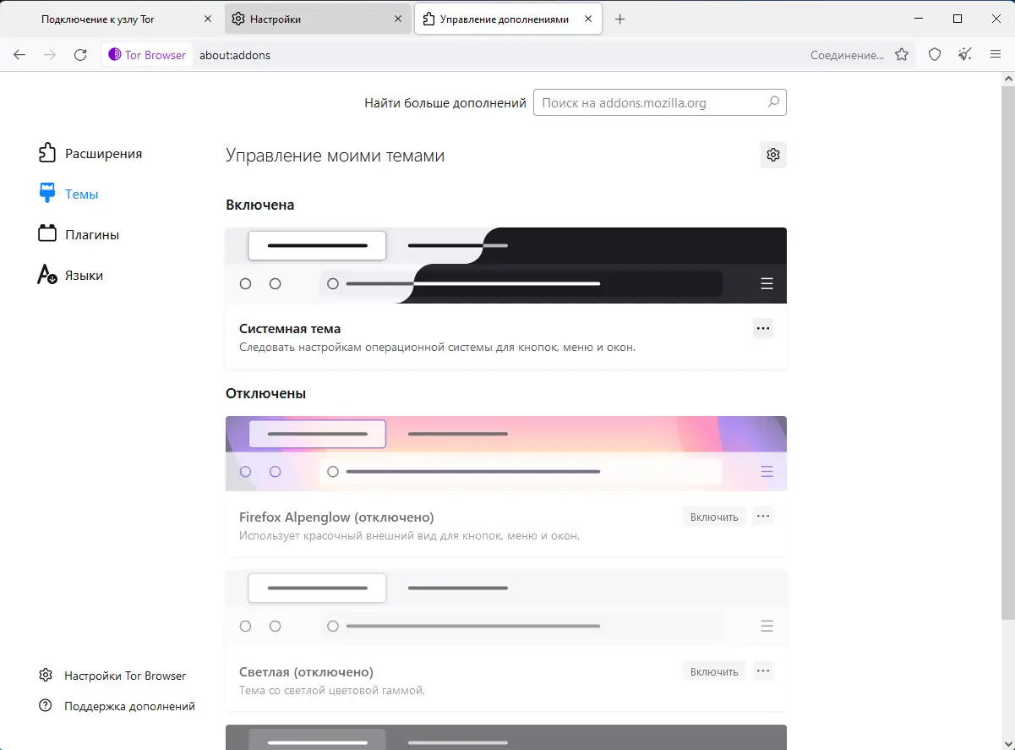Select the Управление дополнениями tab
The width and height of the screenshot is (1015, 750).
pos(508,19)
